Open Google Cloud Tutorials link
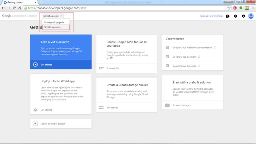 (x=184, y=66)
